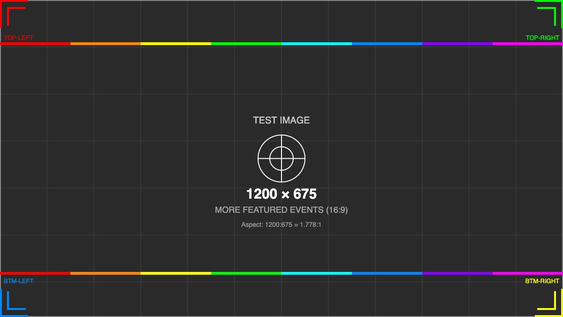The height and width of the screenshot is (317, 563).
Task: Pick the magenta segment of the bottom color bar
Action: pyautogui.click(x=528, y=273)
